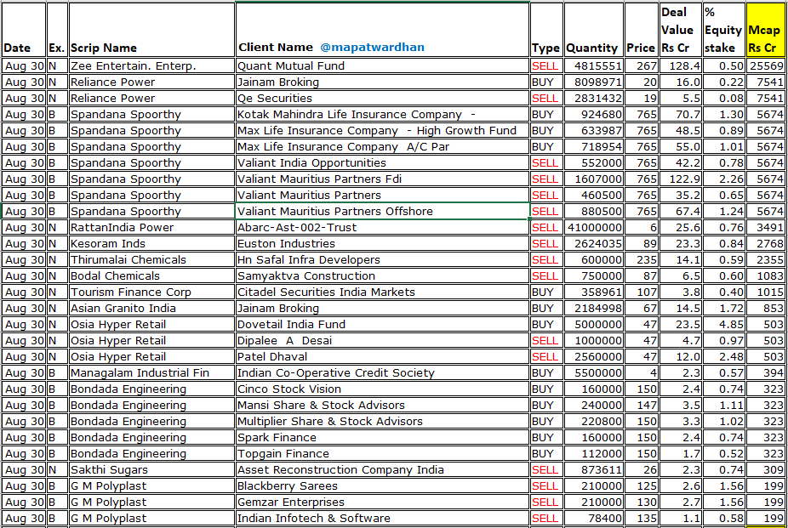Select "Spark Finance" client cell
788x528 pixels.
[x=382, y=437]
